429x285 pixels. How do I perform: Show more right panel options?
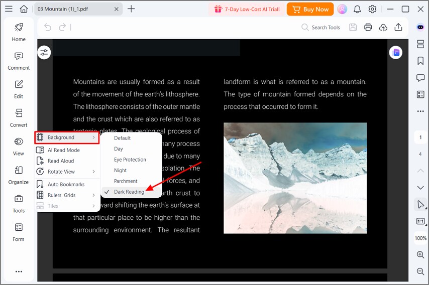[x=420, y=111]
